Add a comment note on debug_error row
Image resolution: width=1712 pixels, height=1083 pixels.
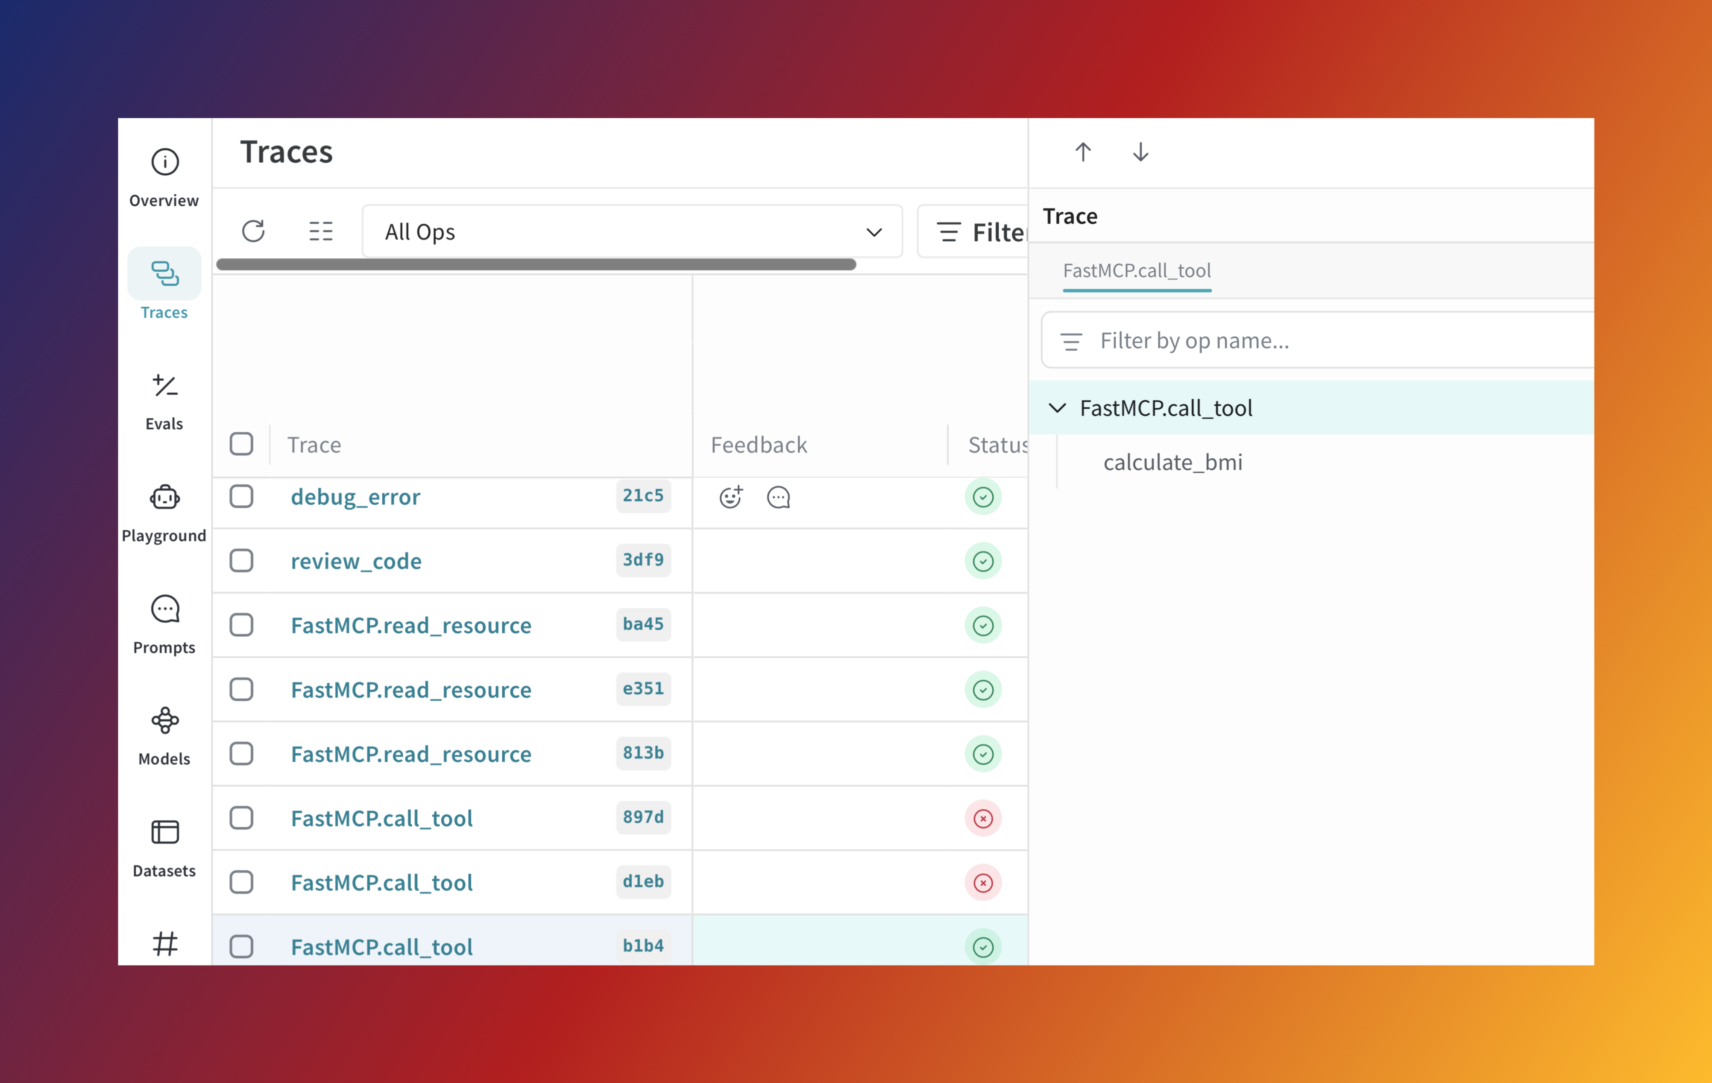point(779,497)
